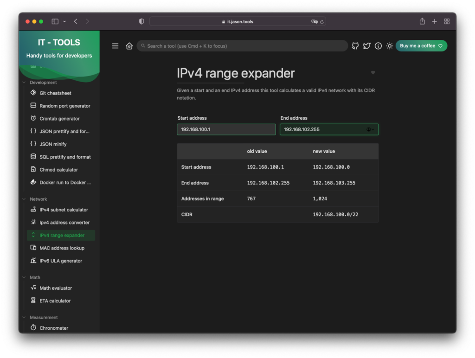Select new start address 192.168.100.0
This screenshot has width=475, height=358.
(x=331, y=167)
